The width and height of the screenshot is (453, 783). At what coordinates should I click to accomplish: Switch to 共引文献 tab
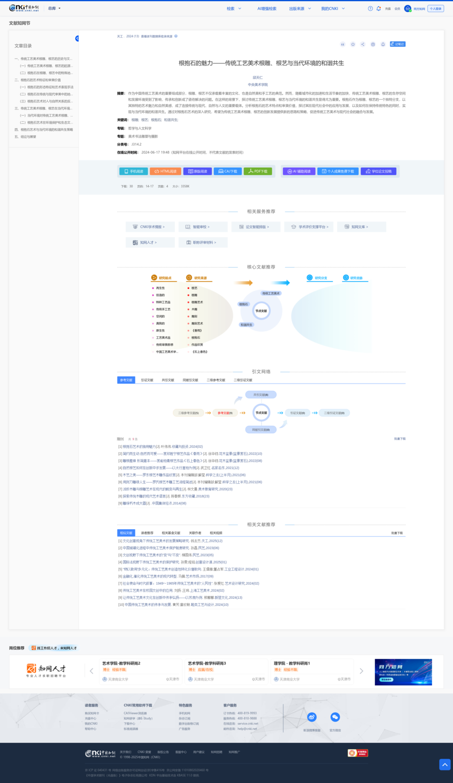click(168, 380)
